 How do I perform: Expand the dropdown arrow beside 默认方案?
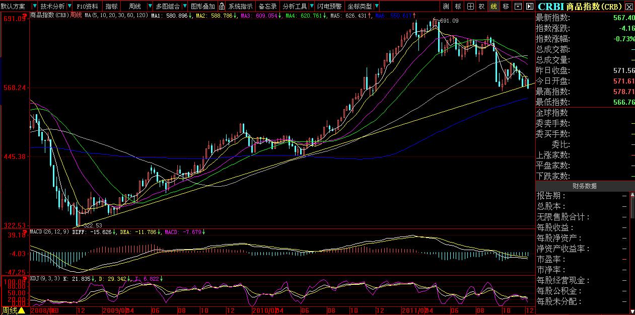pyautogui.click(x=34, y=7)
